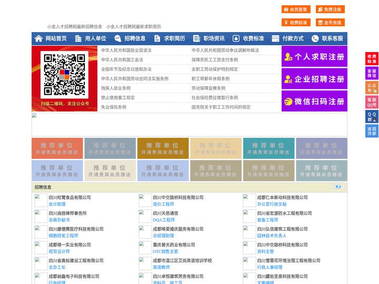This screenshot has height=284, width=379.
Task: Click the 客服QQ号 sidebar icon
Action: (x=372, y=102)
